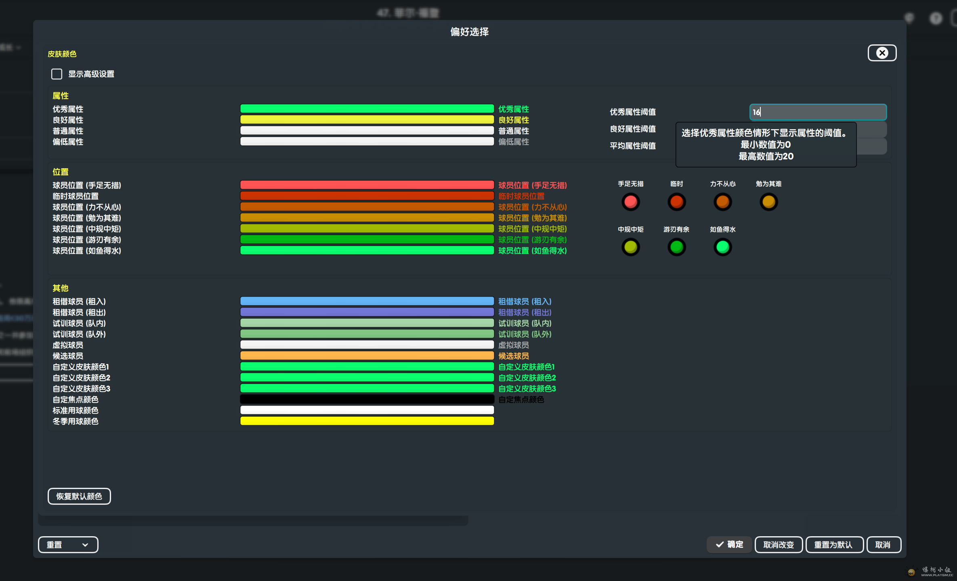Click the 自定义皮肤颜色2 color bar
This screenshot has height=581, width=957.
pos(367,377)
